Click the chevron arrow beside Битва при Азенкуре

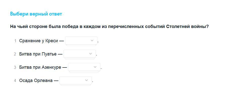(x=95, y=67)
